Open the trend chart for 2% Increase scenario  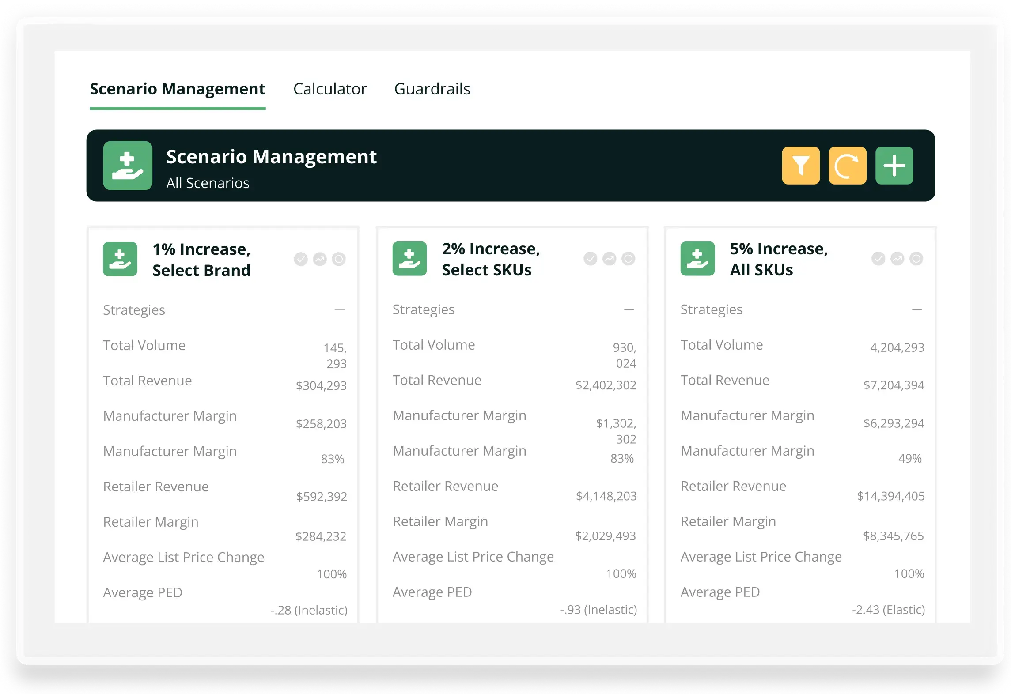(609, 260)
